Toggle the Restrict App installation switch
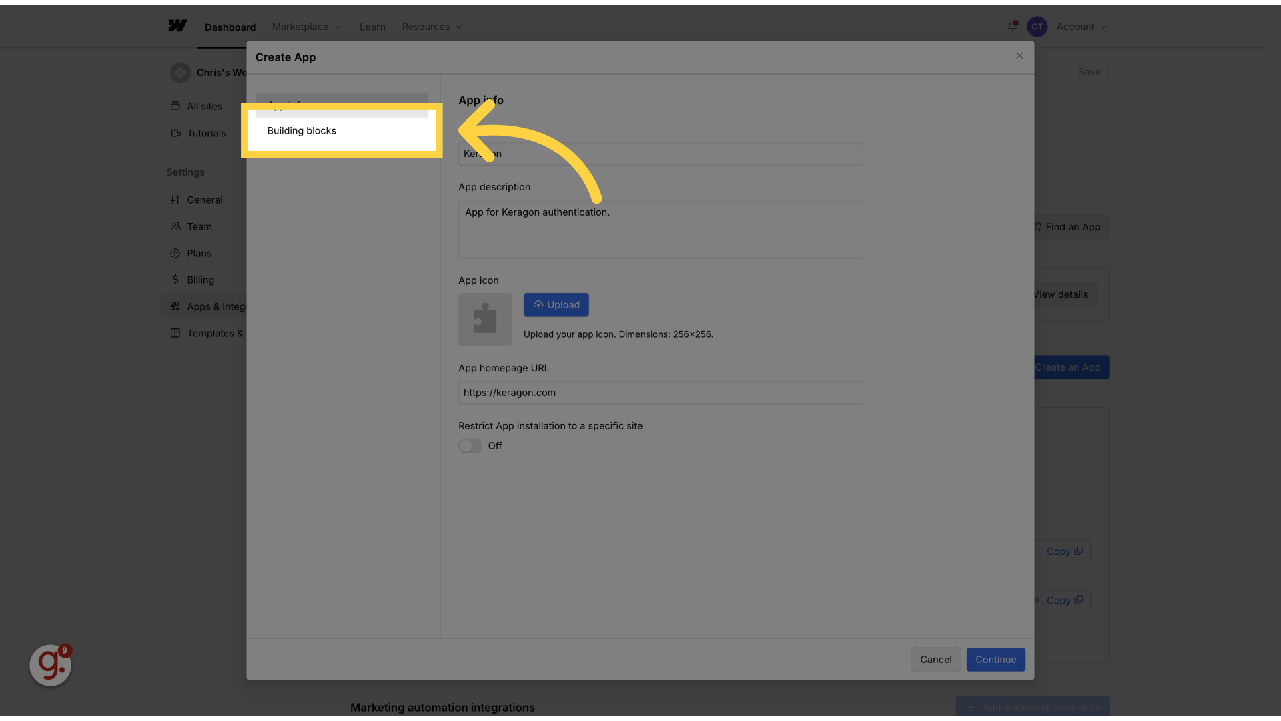 [470, 446]
